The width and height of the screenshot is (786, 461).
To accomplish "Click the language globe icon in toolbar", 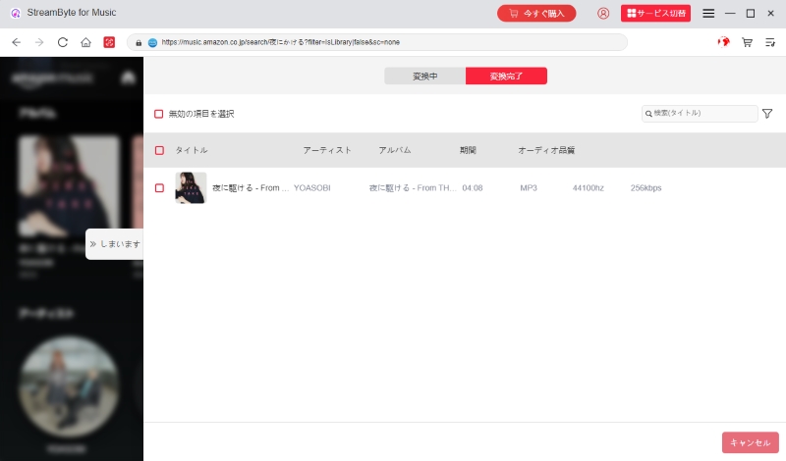I will pyautogui.click(x=723, y=42).
